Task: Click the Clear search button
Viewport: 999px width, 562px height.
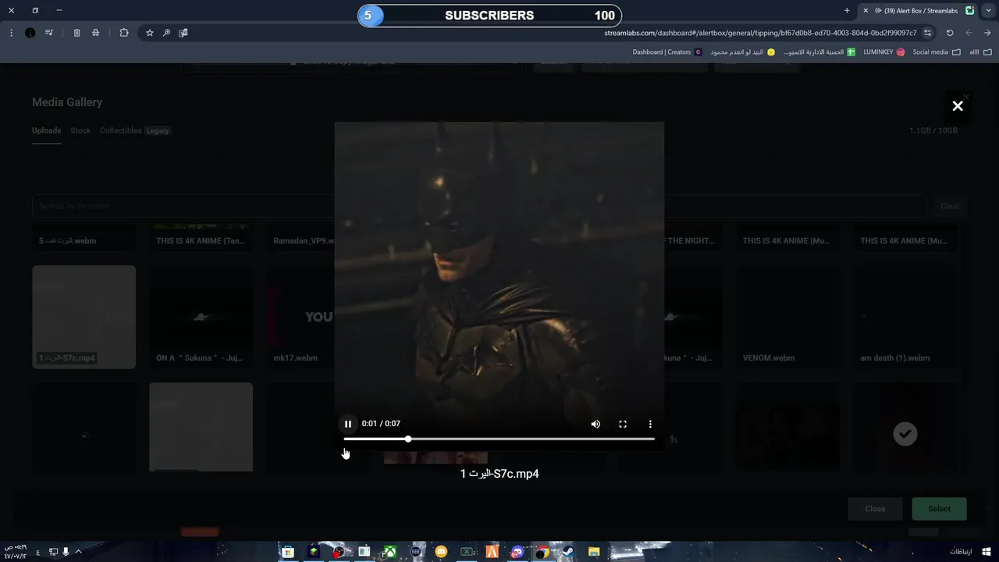Action: 950,206
